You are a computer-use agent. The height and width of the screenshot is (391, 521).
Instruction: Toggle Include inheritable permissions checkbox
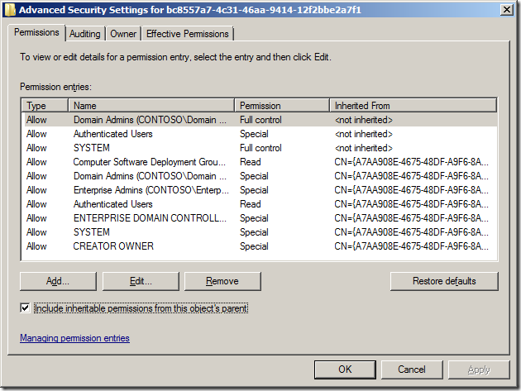click(x=26, y=308)
